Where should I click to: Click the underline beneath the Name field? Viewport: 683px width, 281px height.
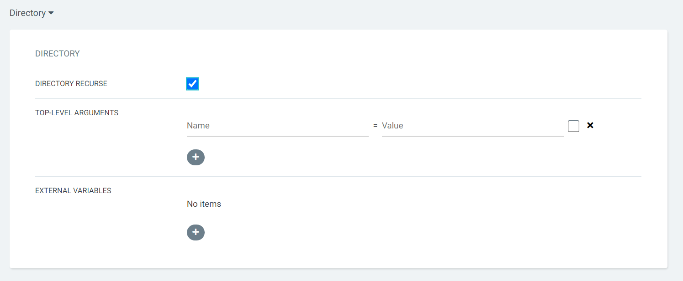point(277,136)
